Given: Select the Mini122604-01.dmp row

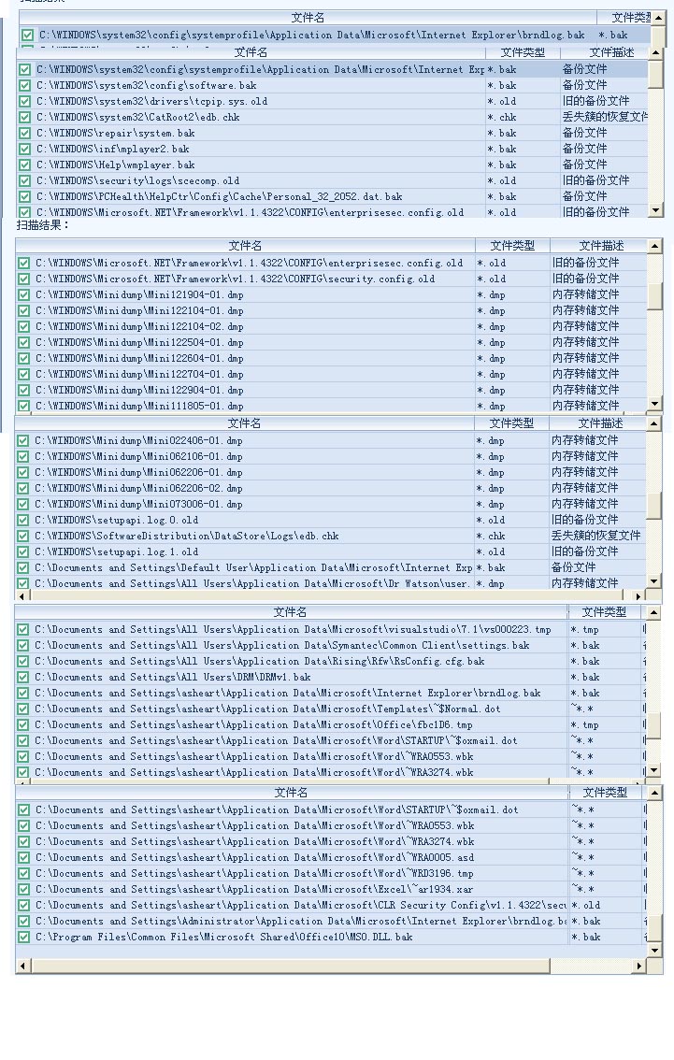Looking at the screenshot, I should tap(331, 359).
